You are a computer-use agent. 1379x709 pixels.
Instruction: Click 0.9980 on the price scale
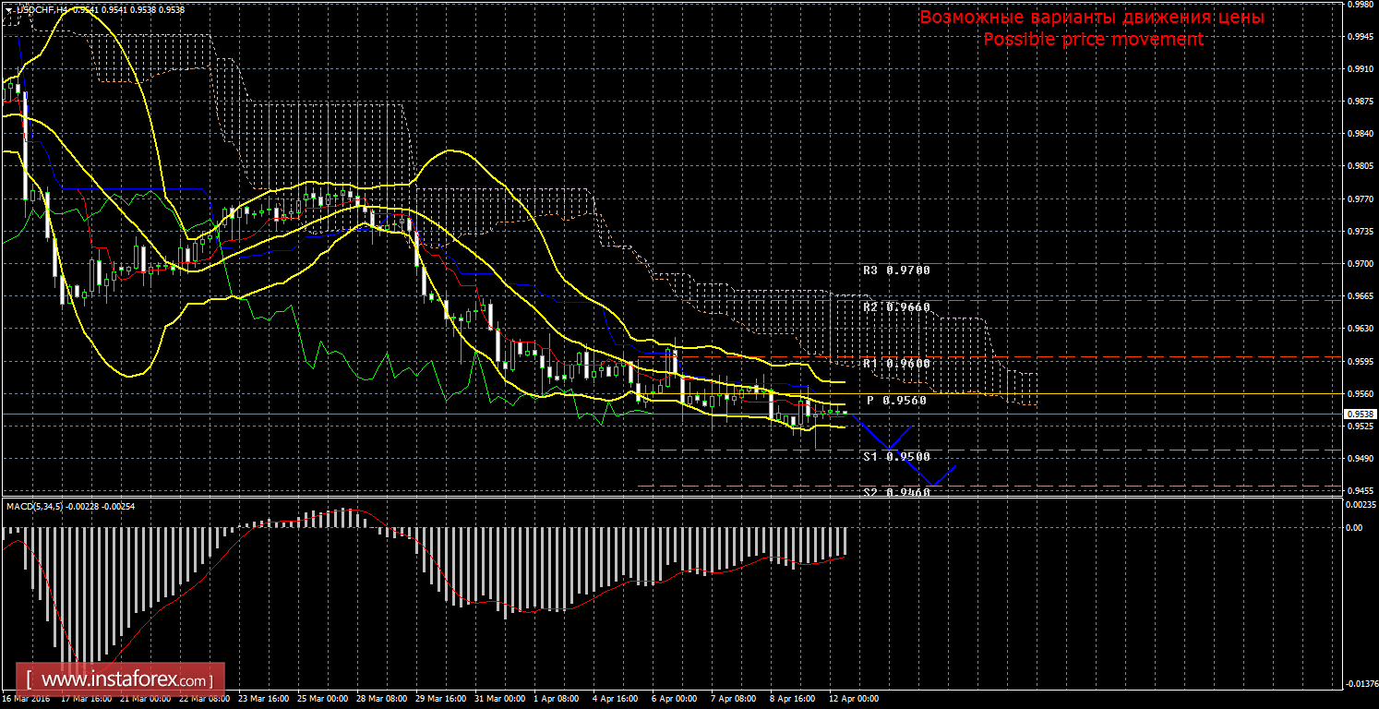tap(1360, 4)
